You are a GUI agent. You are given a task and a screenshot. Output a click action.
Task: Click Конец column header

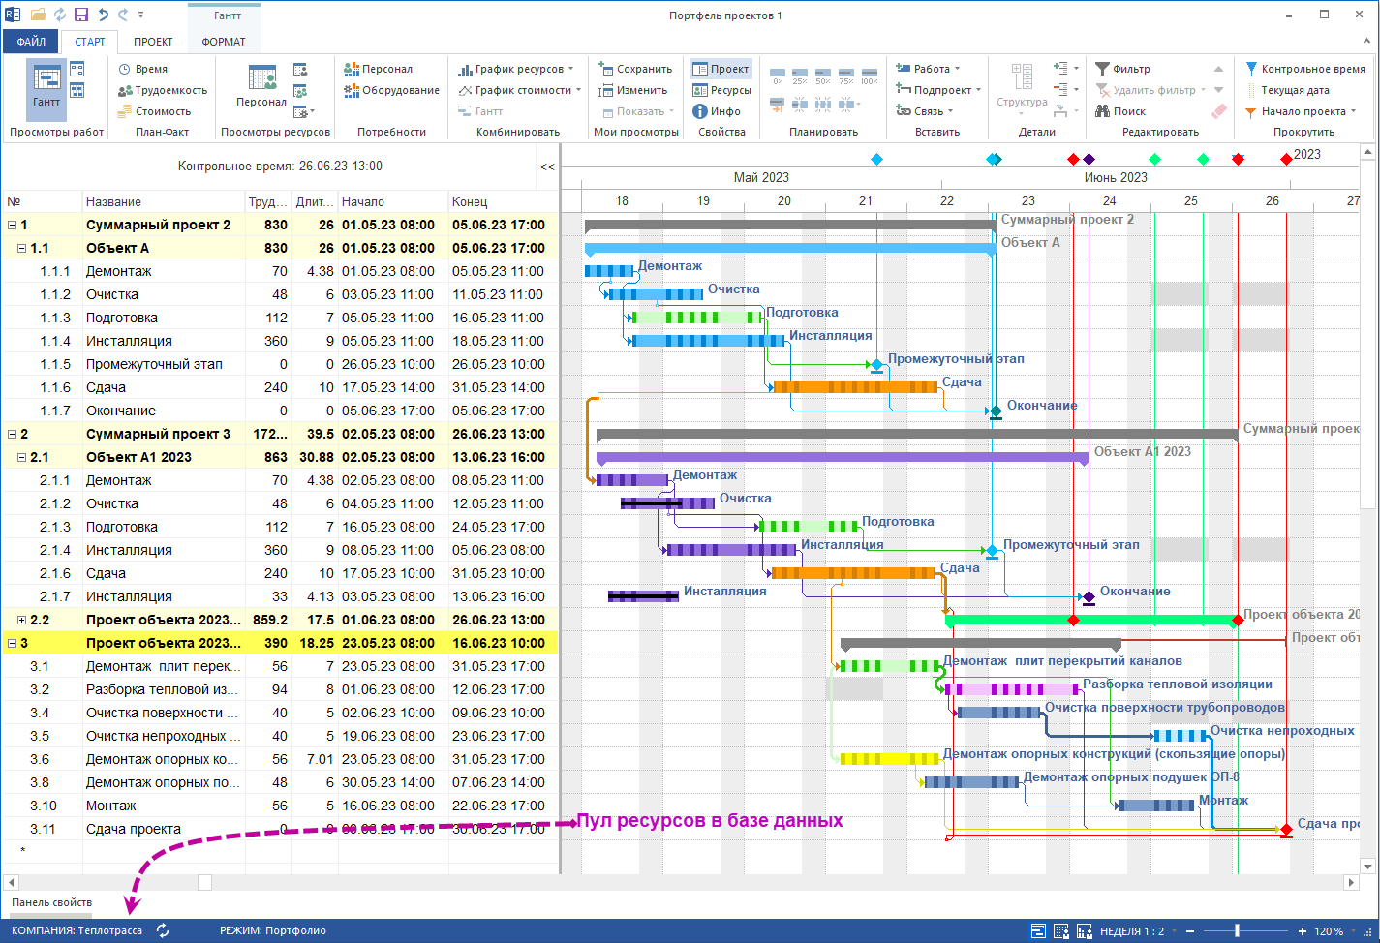[503, 201]
